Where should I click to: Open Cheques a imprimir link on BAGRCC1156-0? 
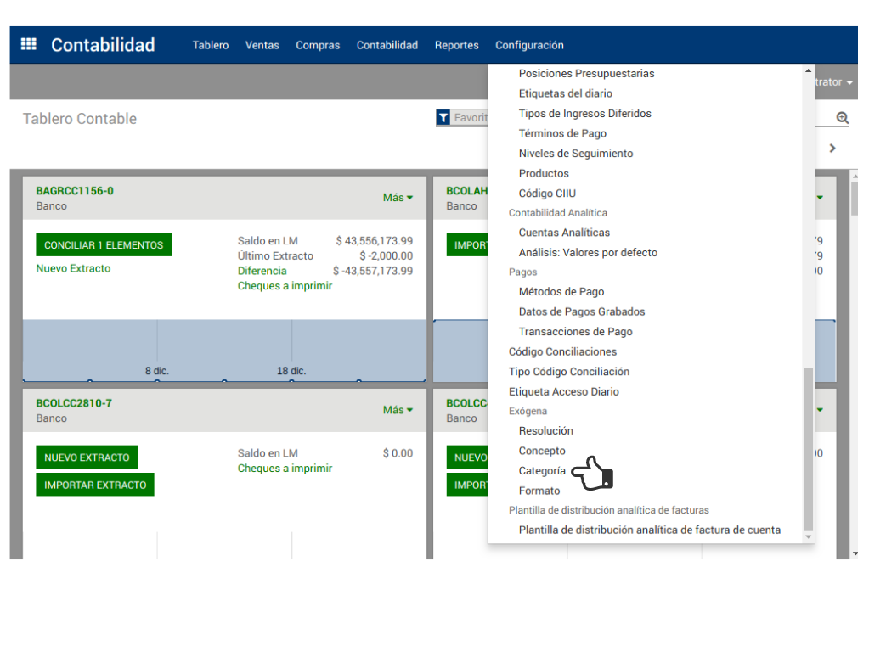point(285,286)
